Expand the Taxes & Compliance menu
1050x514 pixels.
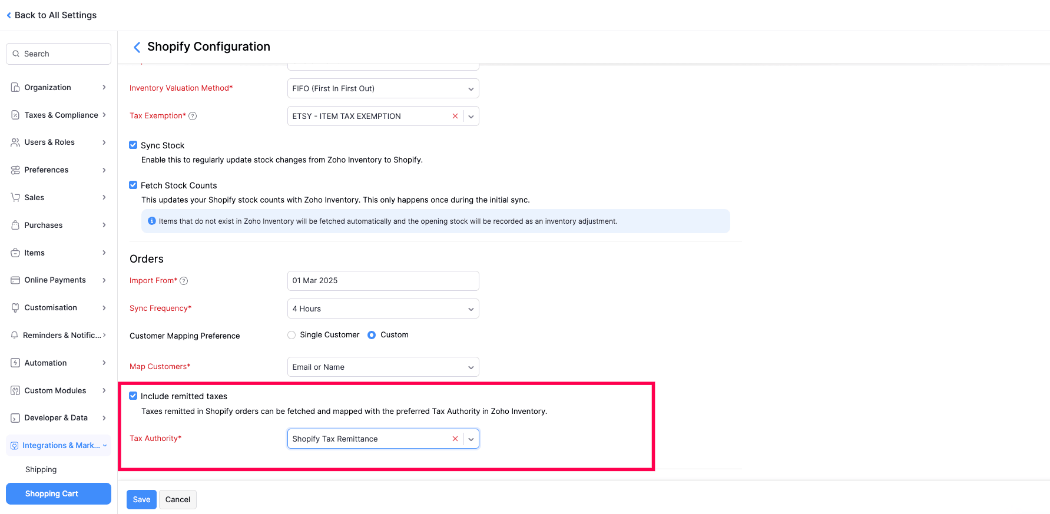point(58,115)
